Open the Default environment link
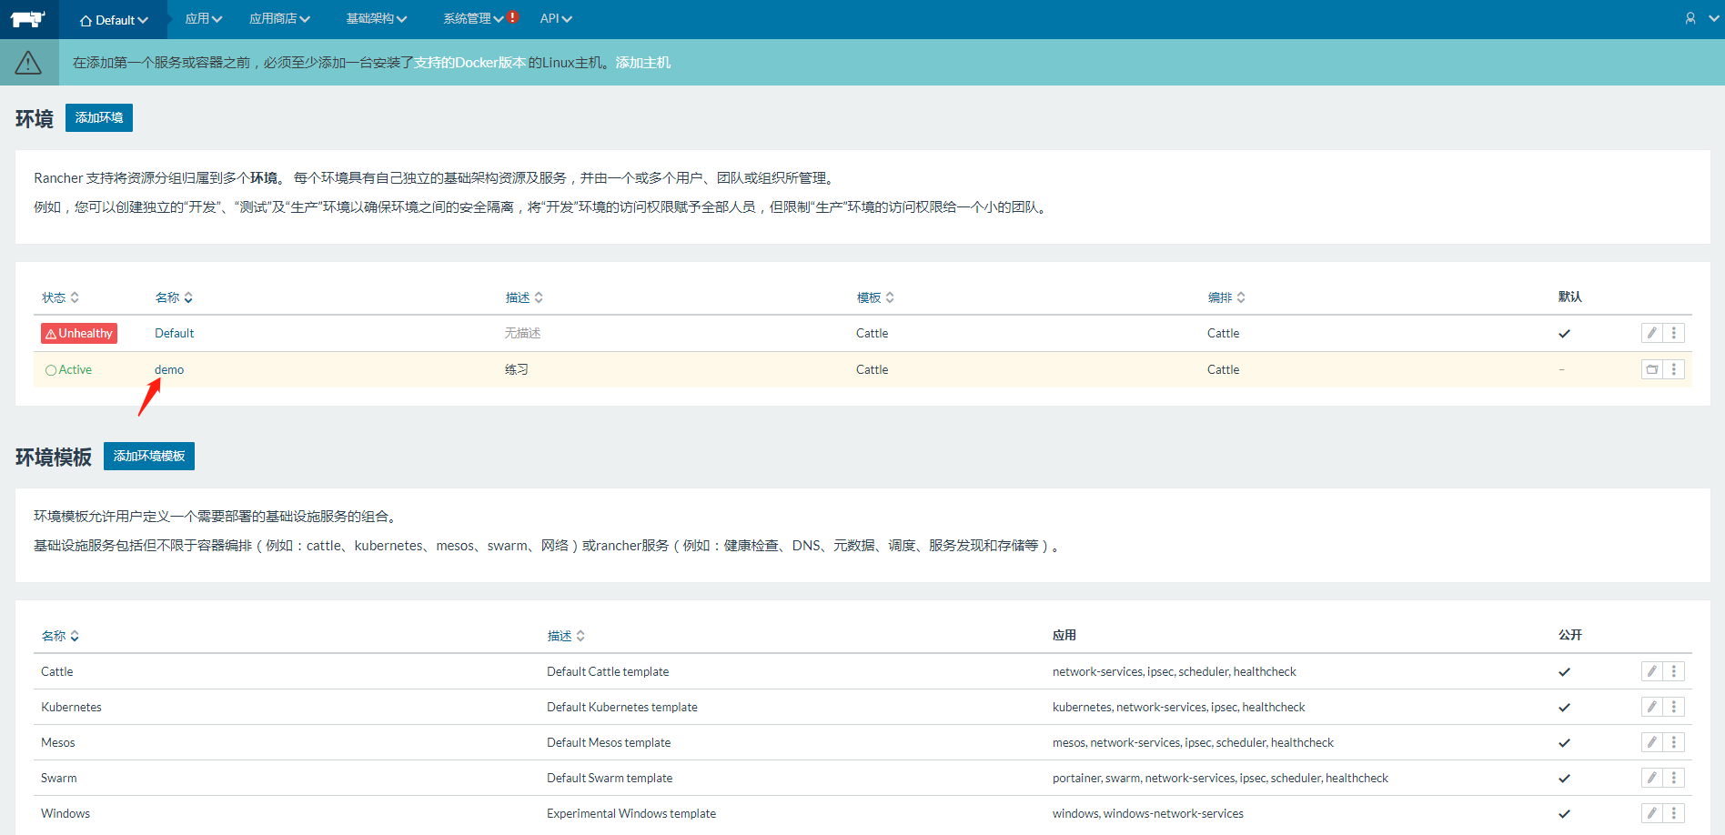The height and width of the screenshot is (835, 1725). pos(174,333)
